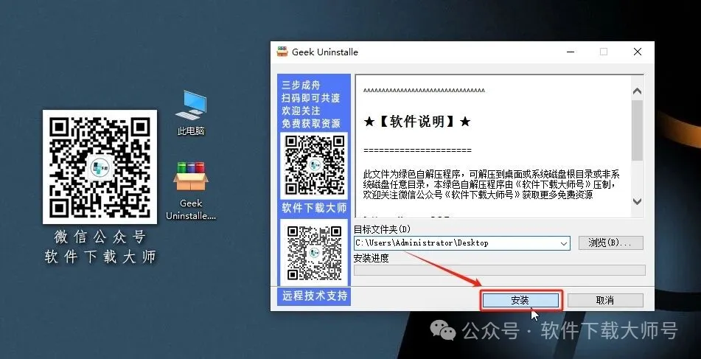The image size is (701, 359).
Task: Click the 安装 install button
Action: click(520, 301)
